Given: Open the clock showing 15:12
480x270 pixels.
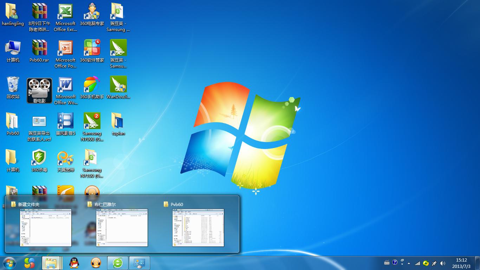Looking at the screenshot, I should (x=461, y=263).
